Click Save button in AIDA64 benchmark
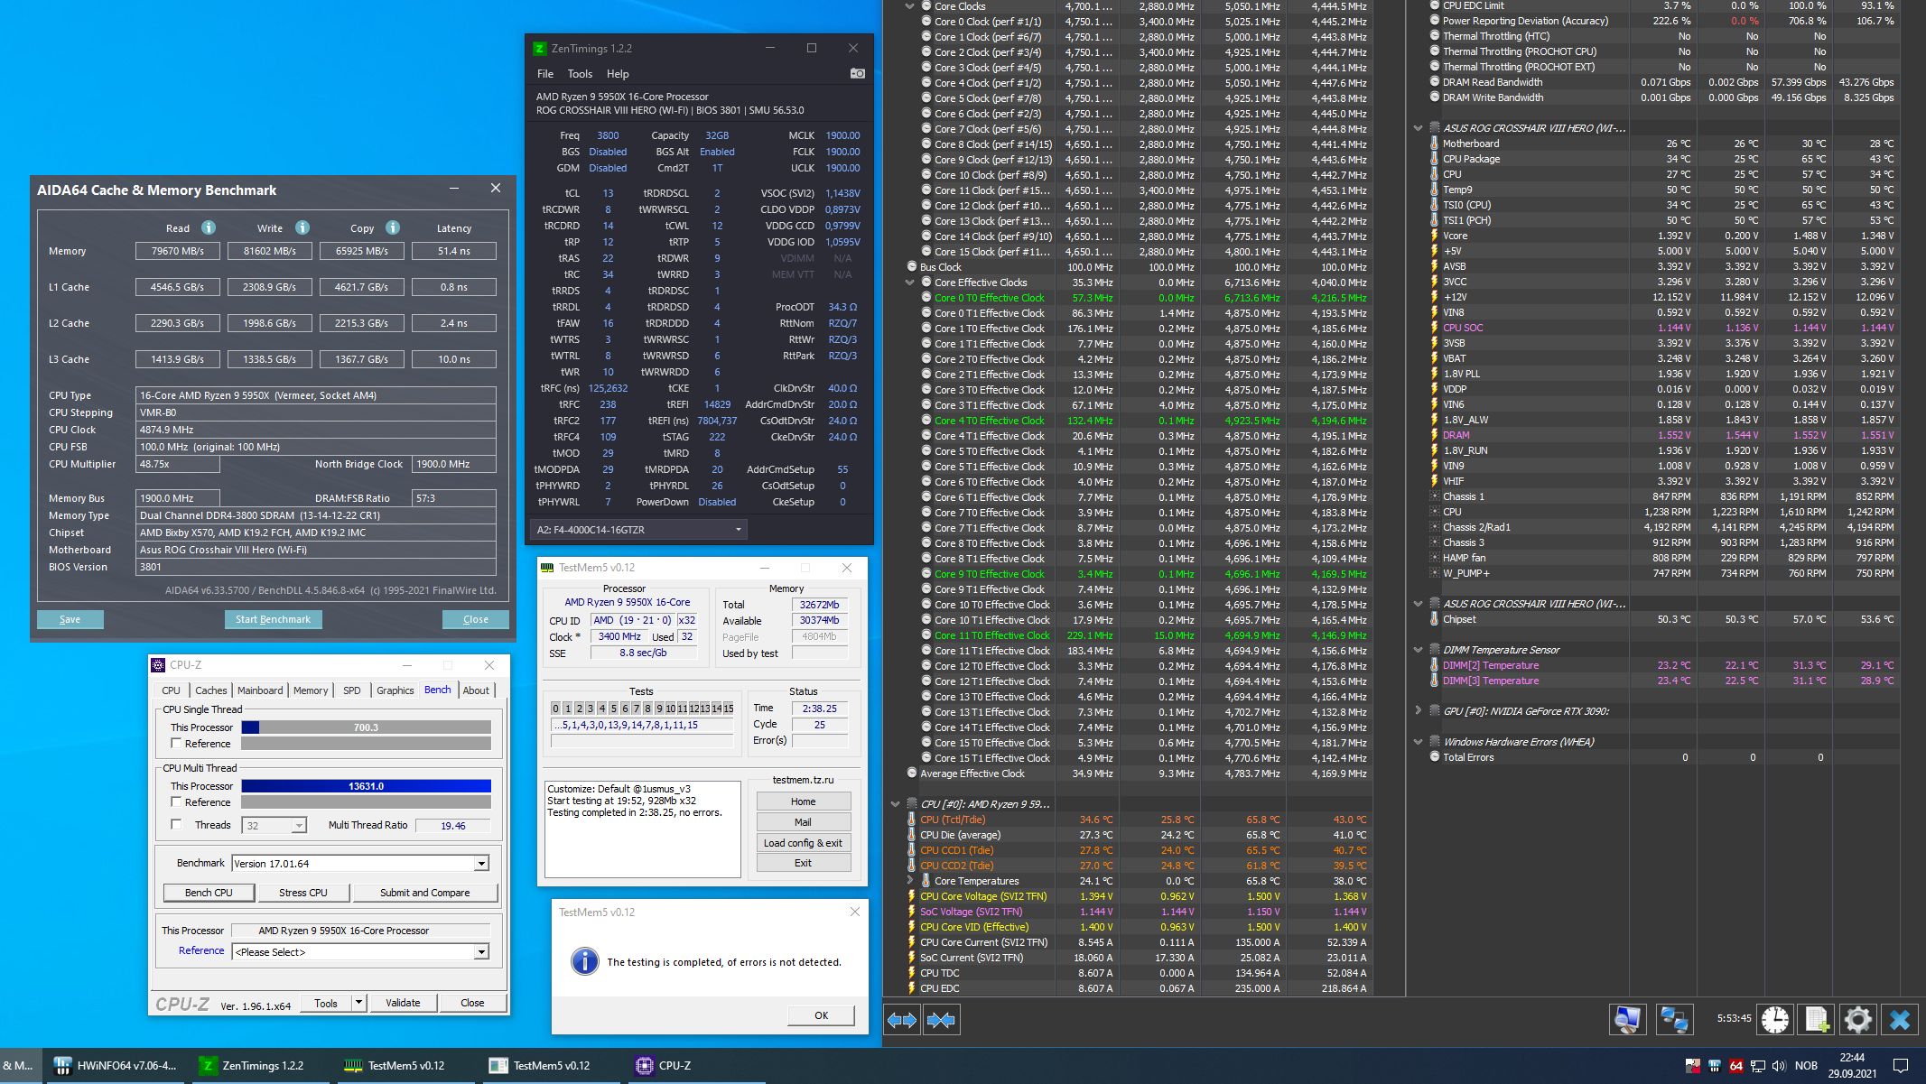 70,619
